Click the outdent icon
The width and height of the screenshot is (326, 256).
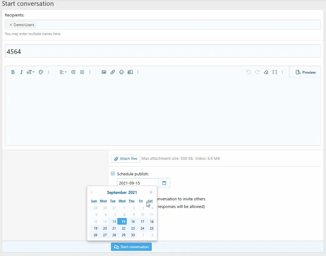point(82,72)
